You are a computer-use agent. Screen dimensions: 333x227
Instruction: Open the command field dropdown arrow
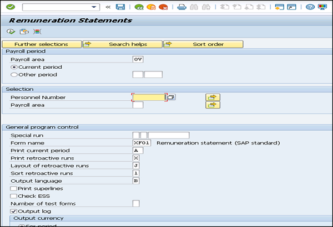(x=94, y=7)
